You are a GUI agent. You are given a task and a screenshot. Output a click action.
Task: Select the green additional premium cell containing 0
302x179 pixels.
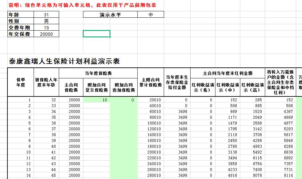[124, 100]
